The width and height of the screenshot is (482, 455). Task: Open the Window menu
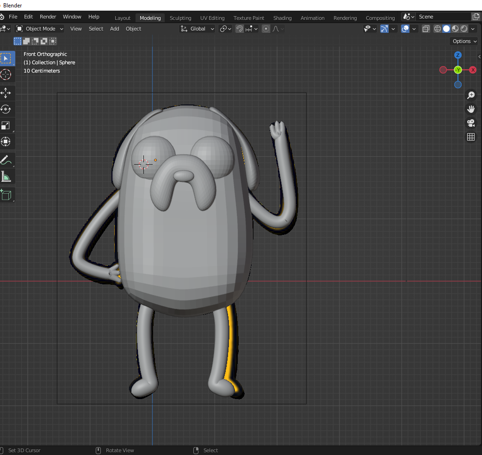pyautogui.click(x=72, y=17)
